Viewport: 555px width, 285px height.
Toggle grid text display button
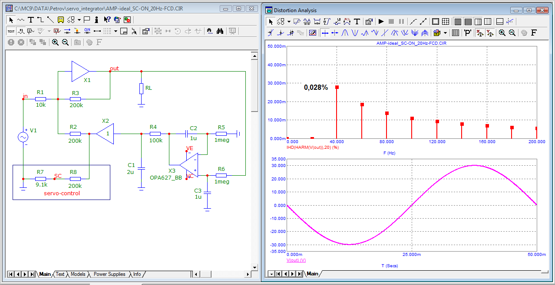click(x=11, y=31)
